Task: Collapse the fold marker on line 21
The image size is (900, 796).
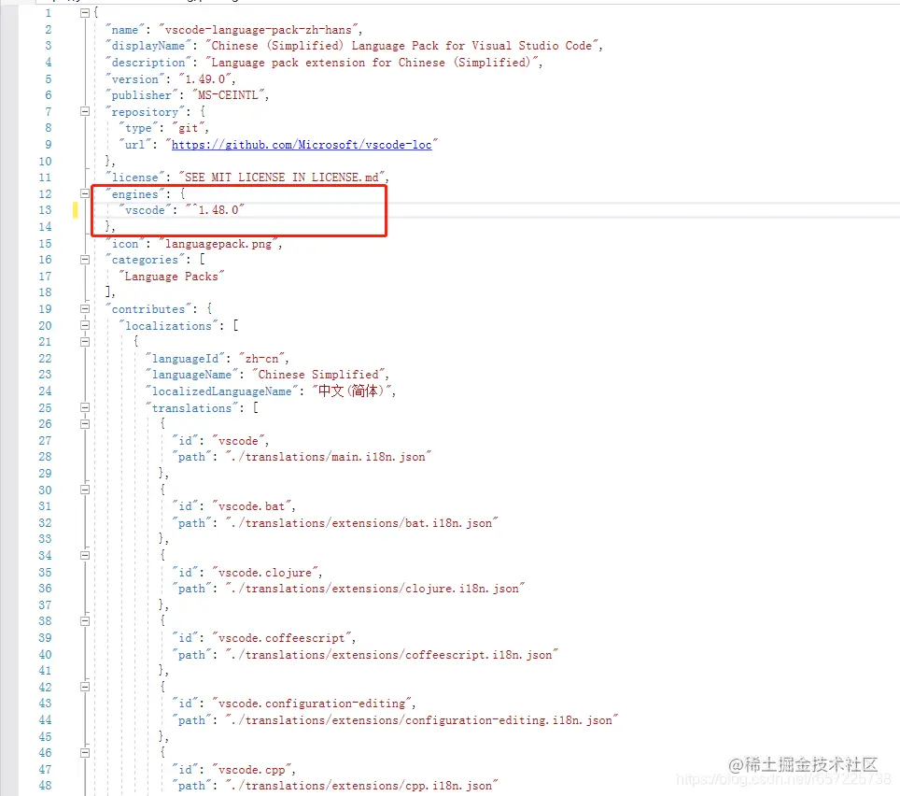Action: 85,342
